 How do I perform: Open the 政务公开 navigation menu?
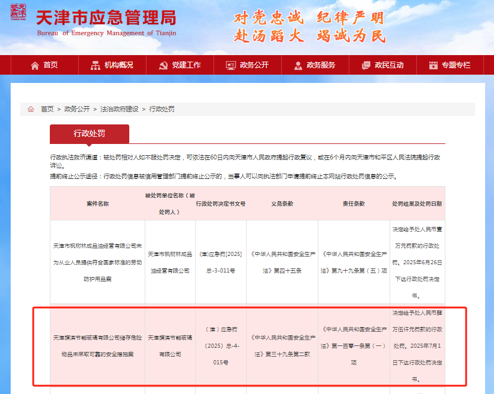(247, 65)
